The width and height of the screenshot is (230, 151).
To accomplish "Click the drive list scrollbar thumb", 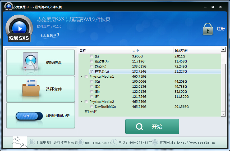I will (x=223, y=88).
